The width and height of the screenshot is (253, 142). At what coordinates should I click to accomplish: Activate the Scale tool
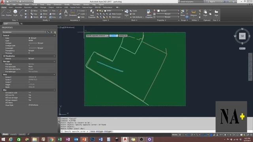coord(43,17)
